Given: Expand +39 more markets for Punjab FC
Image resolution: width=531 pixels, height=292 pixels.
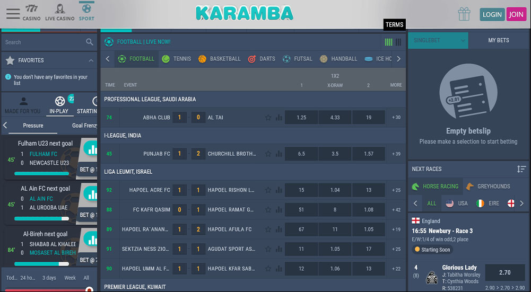Looking at the screenshot, I should 396,154.
